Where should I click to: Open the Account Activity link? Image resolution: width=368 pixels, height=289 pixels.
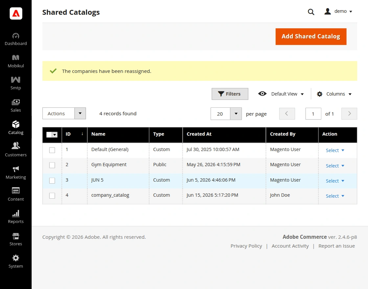(x=290, y=246)
